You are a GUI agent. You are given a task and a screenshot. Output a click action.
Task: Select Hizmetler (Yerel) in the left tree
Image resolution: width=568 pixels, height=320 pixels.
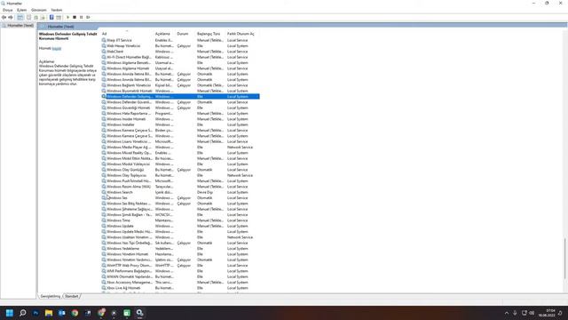pos(18,26)
